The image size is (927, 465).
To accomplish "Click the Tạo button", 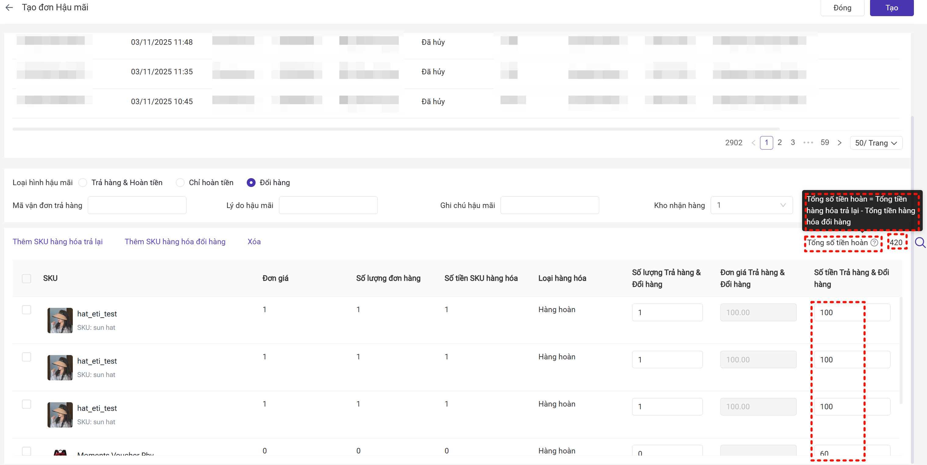I will (x=891, y=8).
